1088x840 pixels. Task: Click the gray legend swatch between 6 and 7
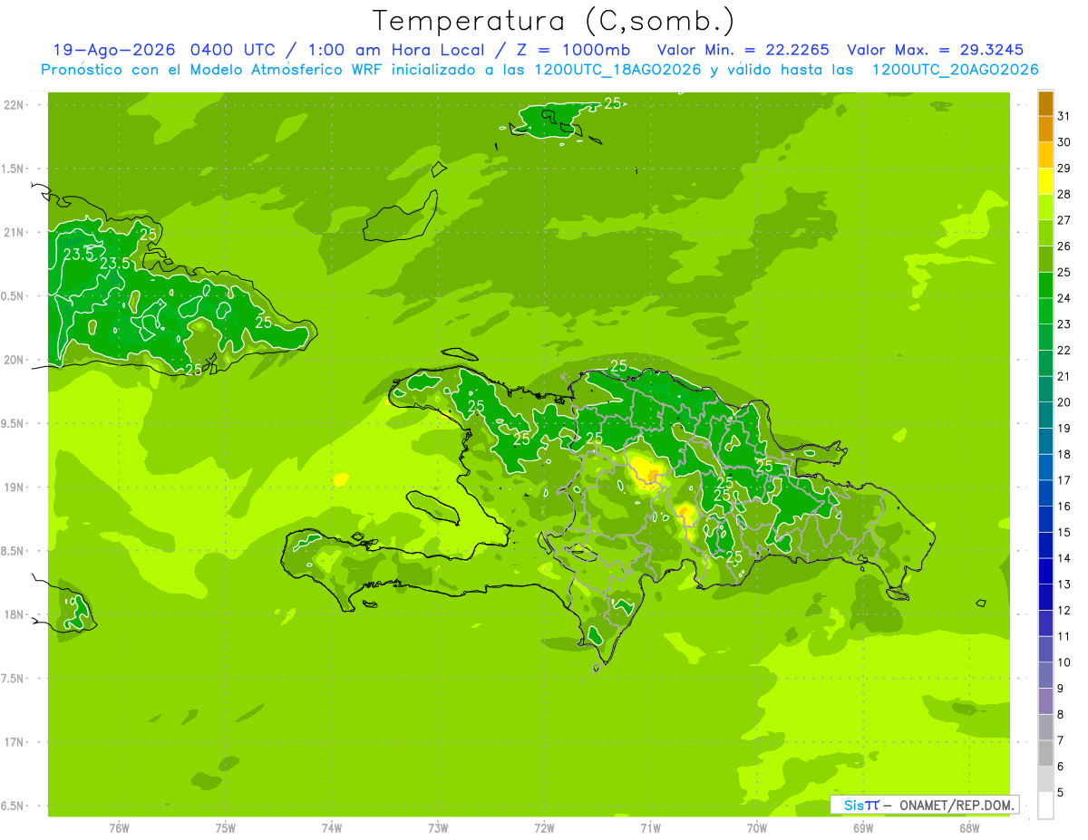[x=1045, y=753]
